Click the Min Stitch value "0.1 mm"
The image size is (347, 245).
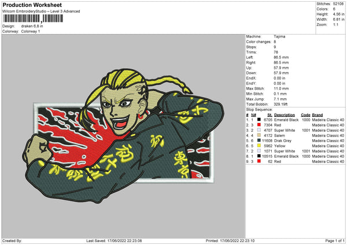[x=280, y=94]
